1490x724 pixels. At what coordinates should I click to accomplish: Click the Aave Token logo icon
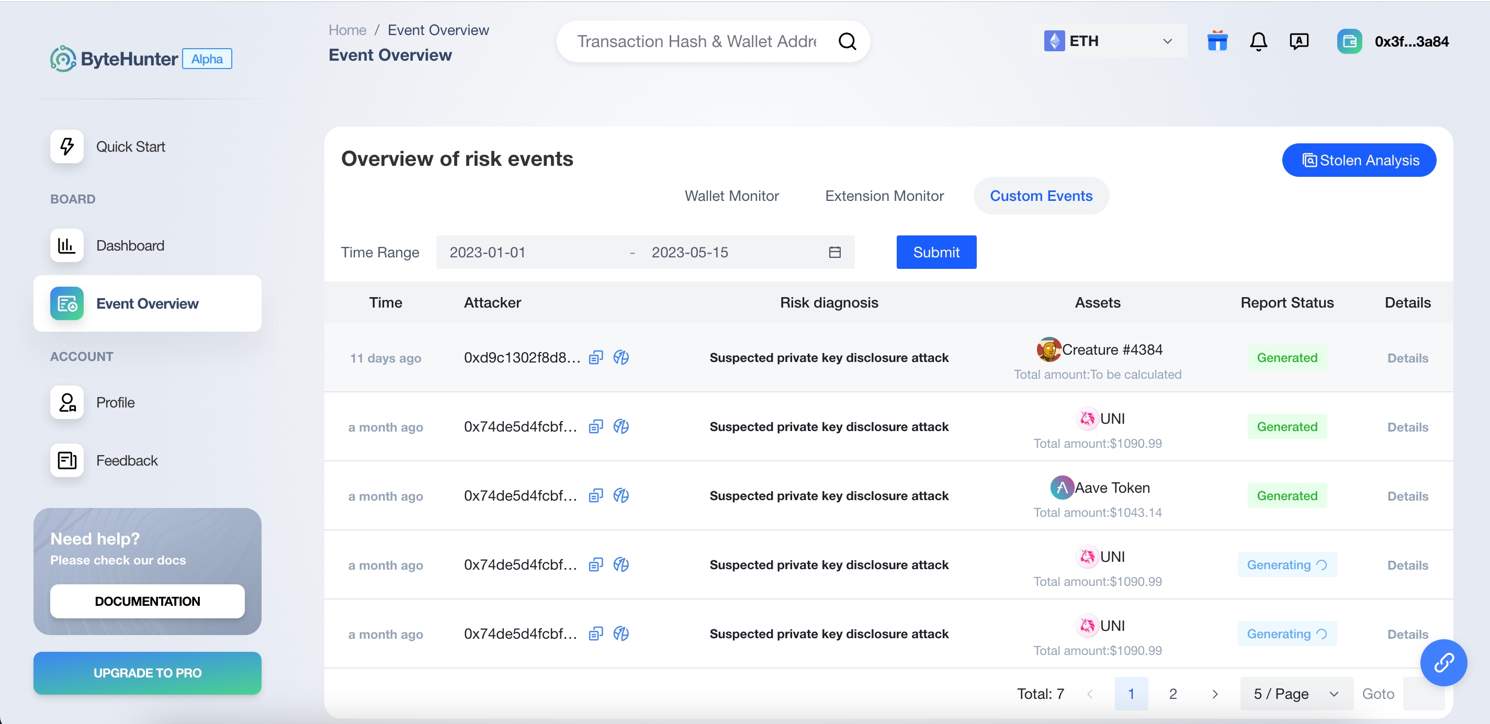click(1062, 488)
